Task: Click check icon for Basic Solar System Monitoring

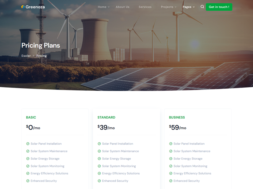Action: [x=28, y=166]
